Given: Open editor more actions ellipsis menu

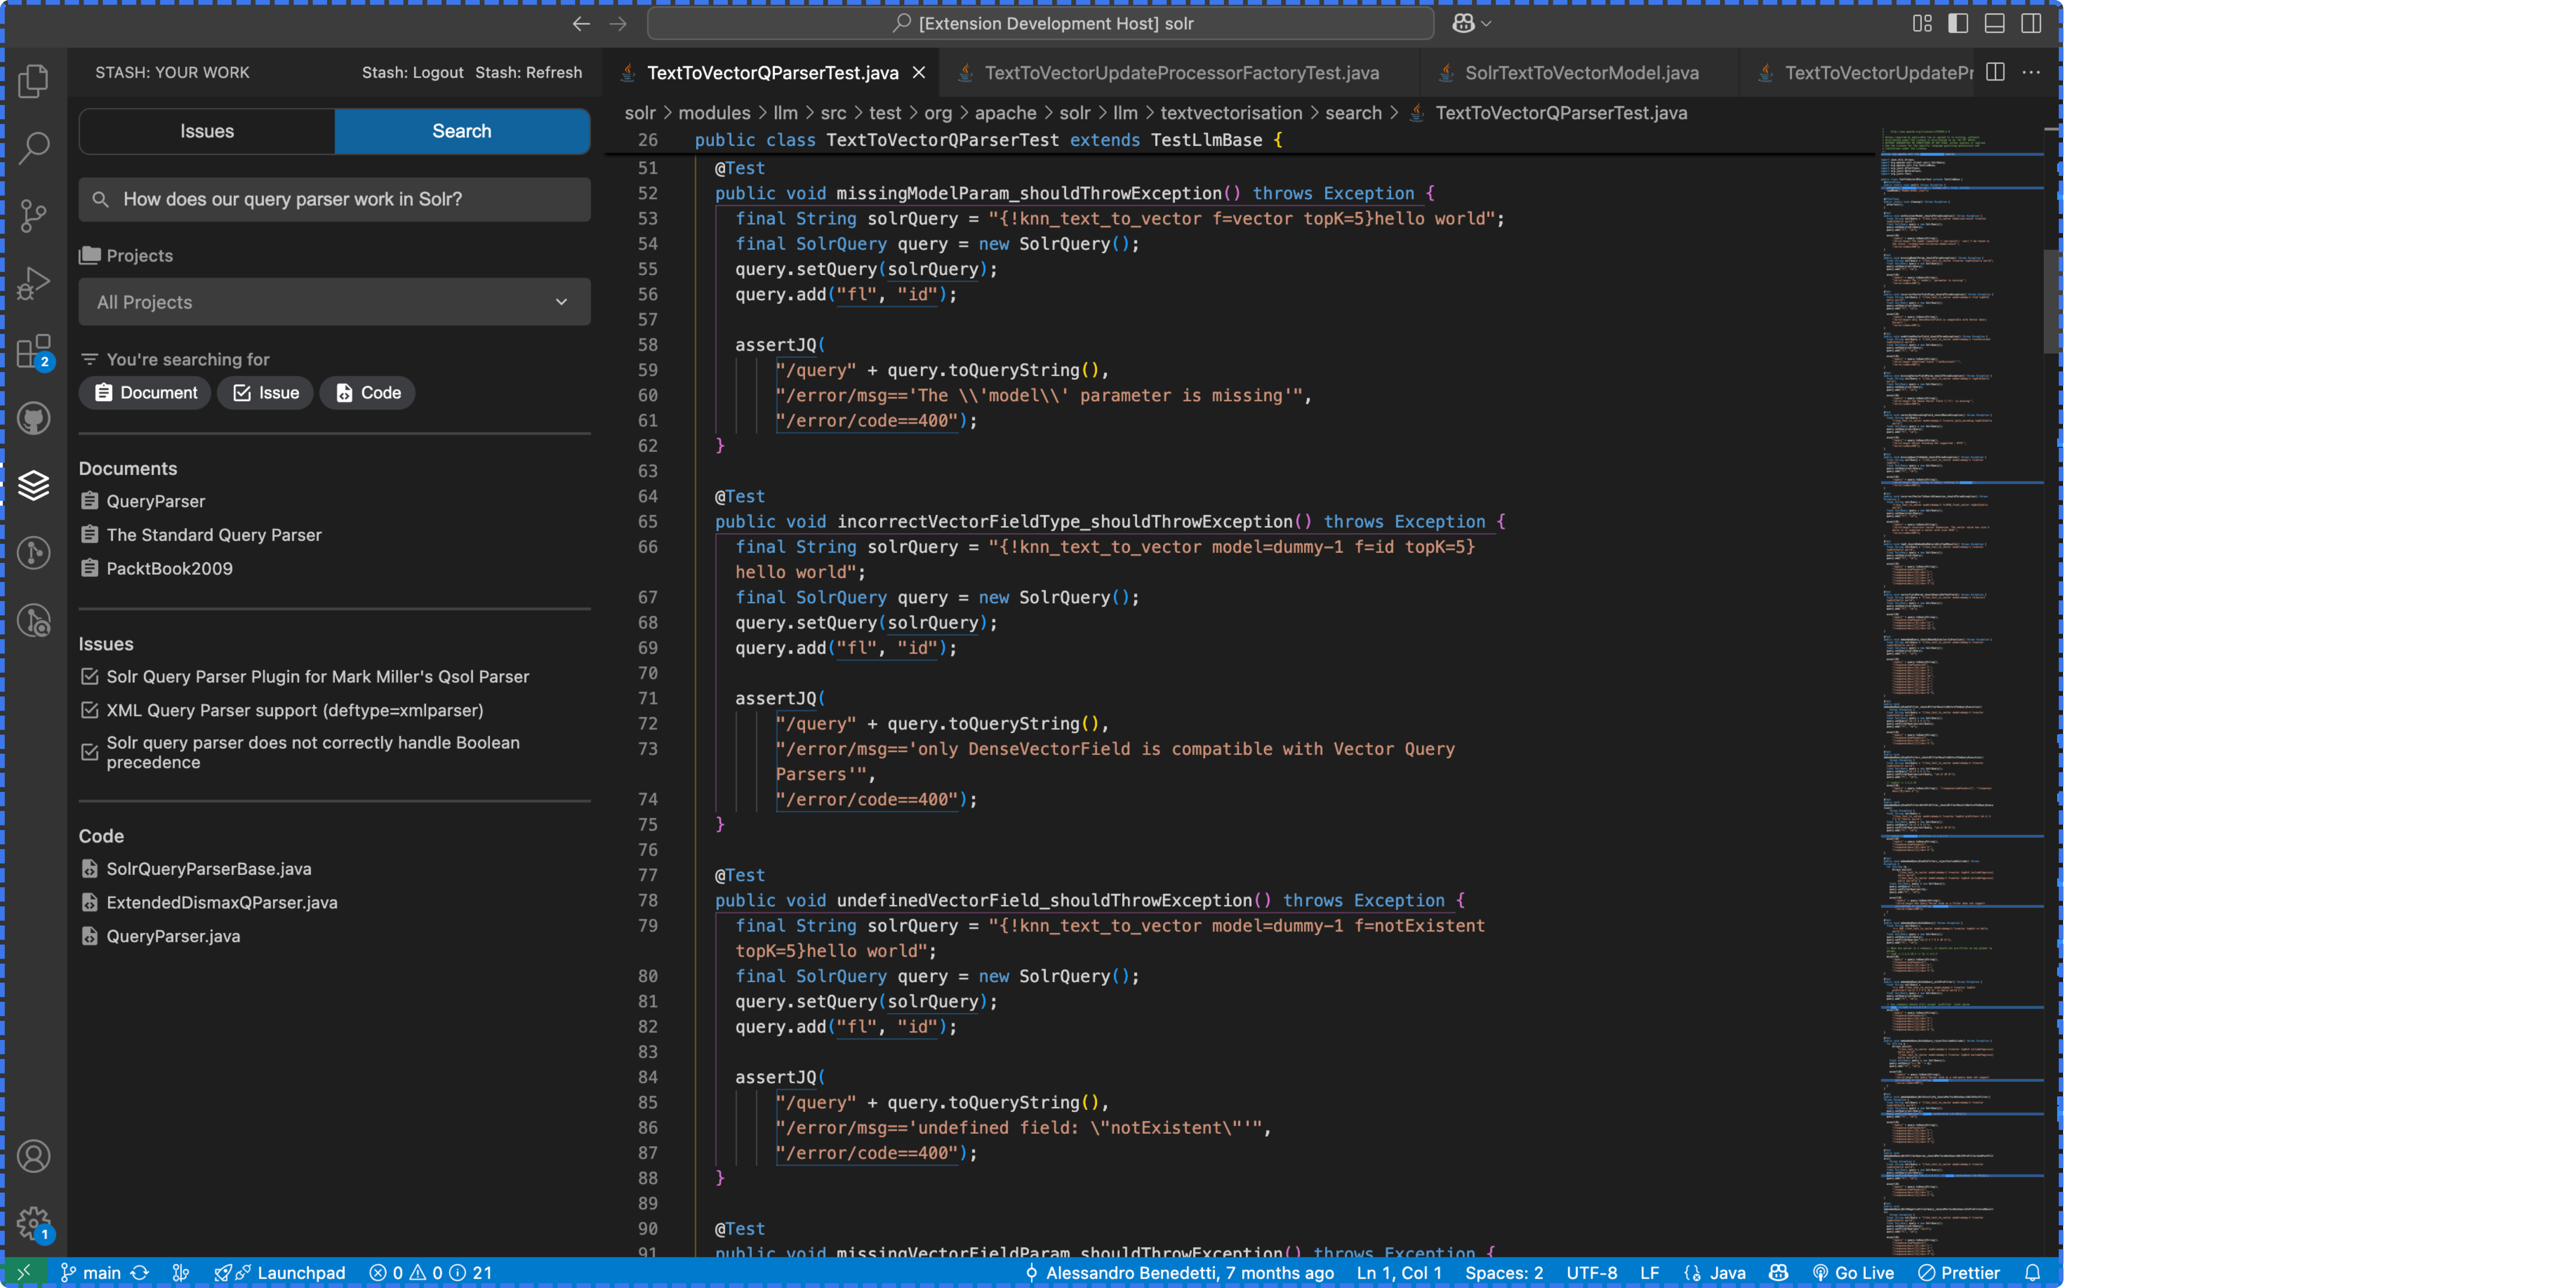Looking at the screenshot, I should (2031, 72).
